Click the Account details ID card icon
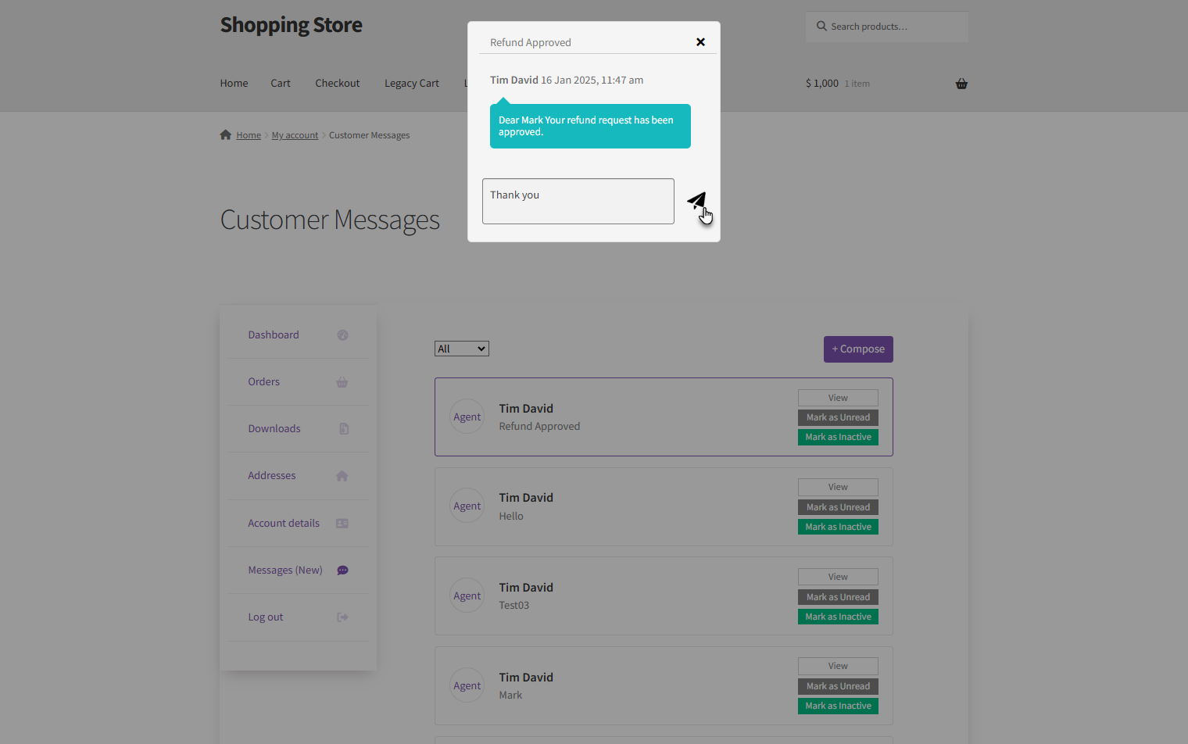 pyautogui.click(x=342, y=524)
